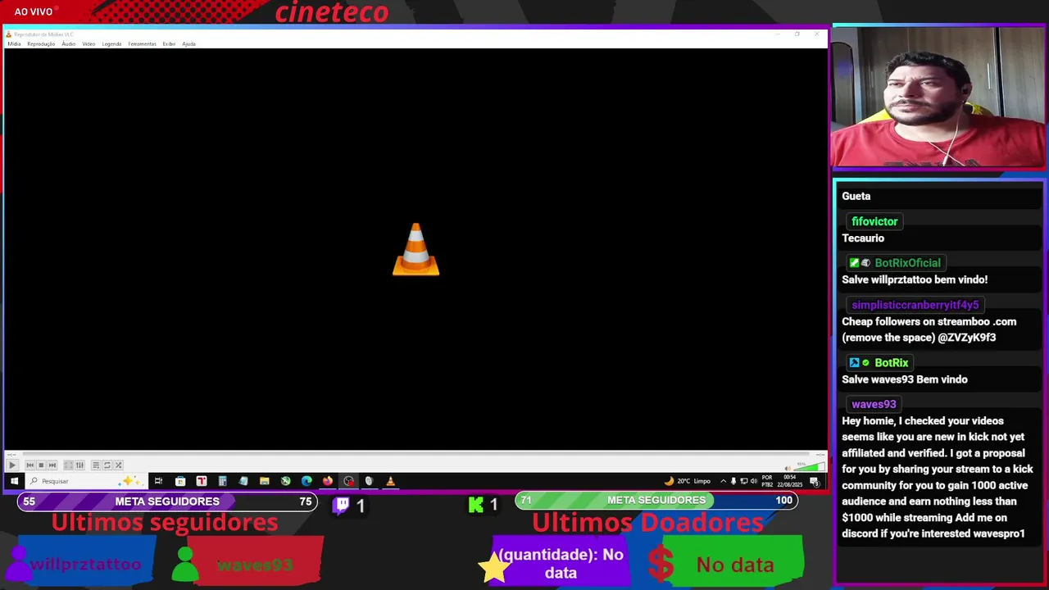
Task: Click the VLC Play button
Action: tap(12, 465)
